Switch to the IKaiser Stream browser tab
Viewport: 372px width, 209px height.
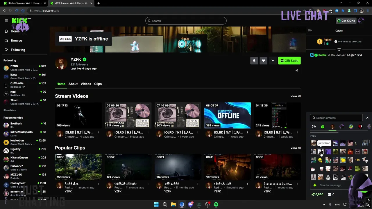coord(25,3)
